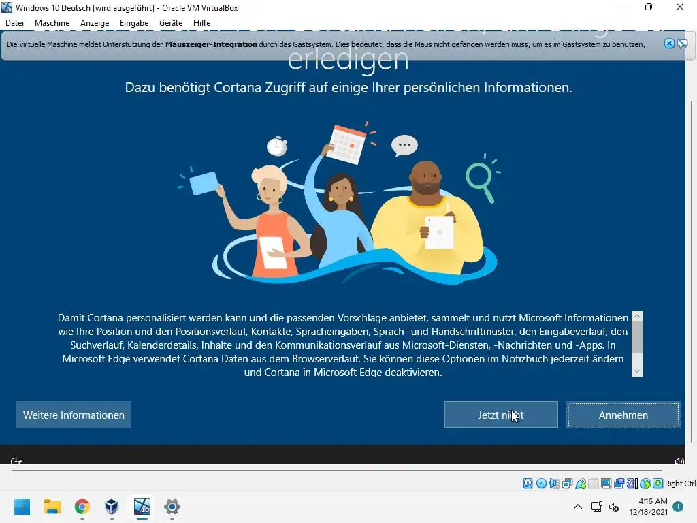Click the ease of access icon in setup
The height and width of the screenshot is (523, 697).
16,461
